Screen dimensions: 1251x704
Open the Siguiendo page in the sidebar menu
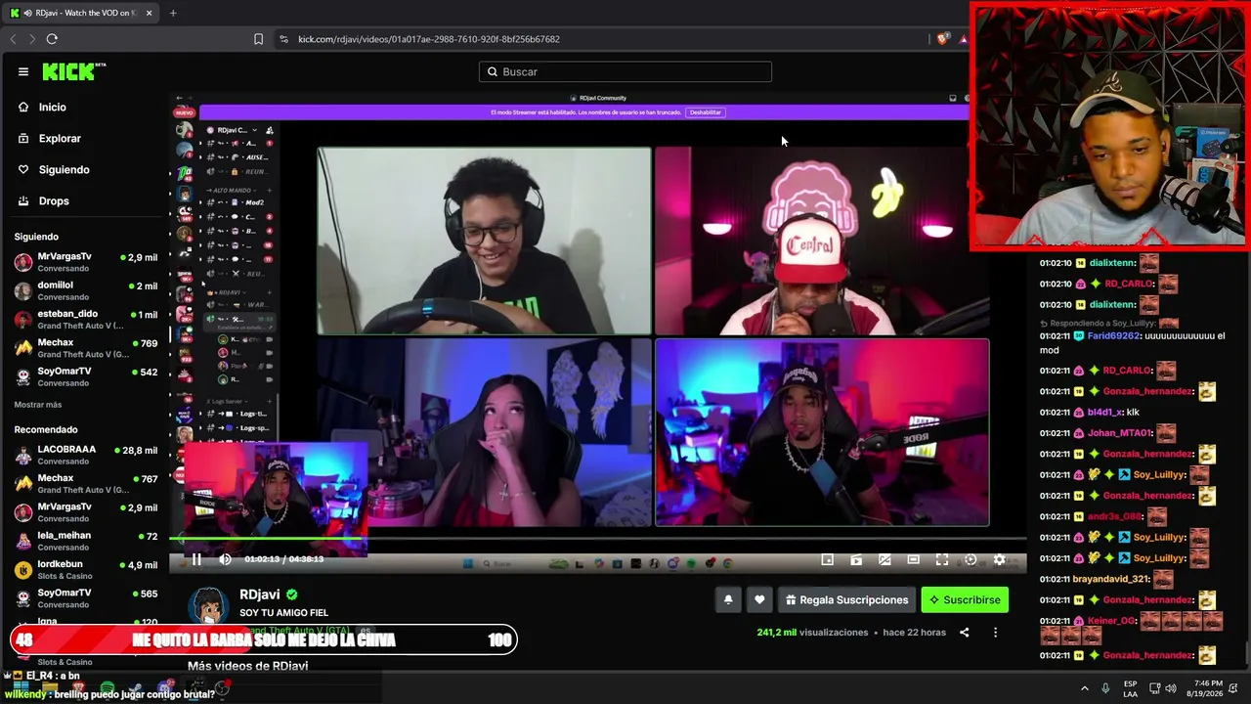coord(64,169)
